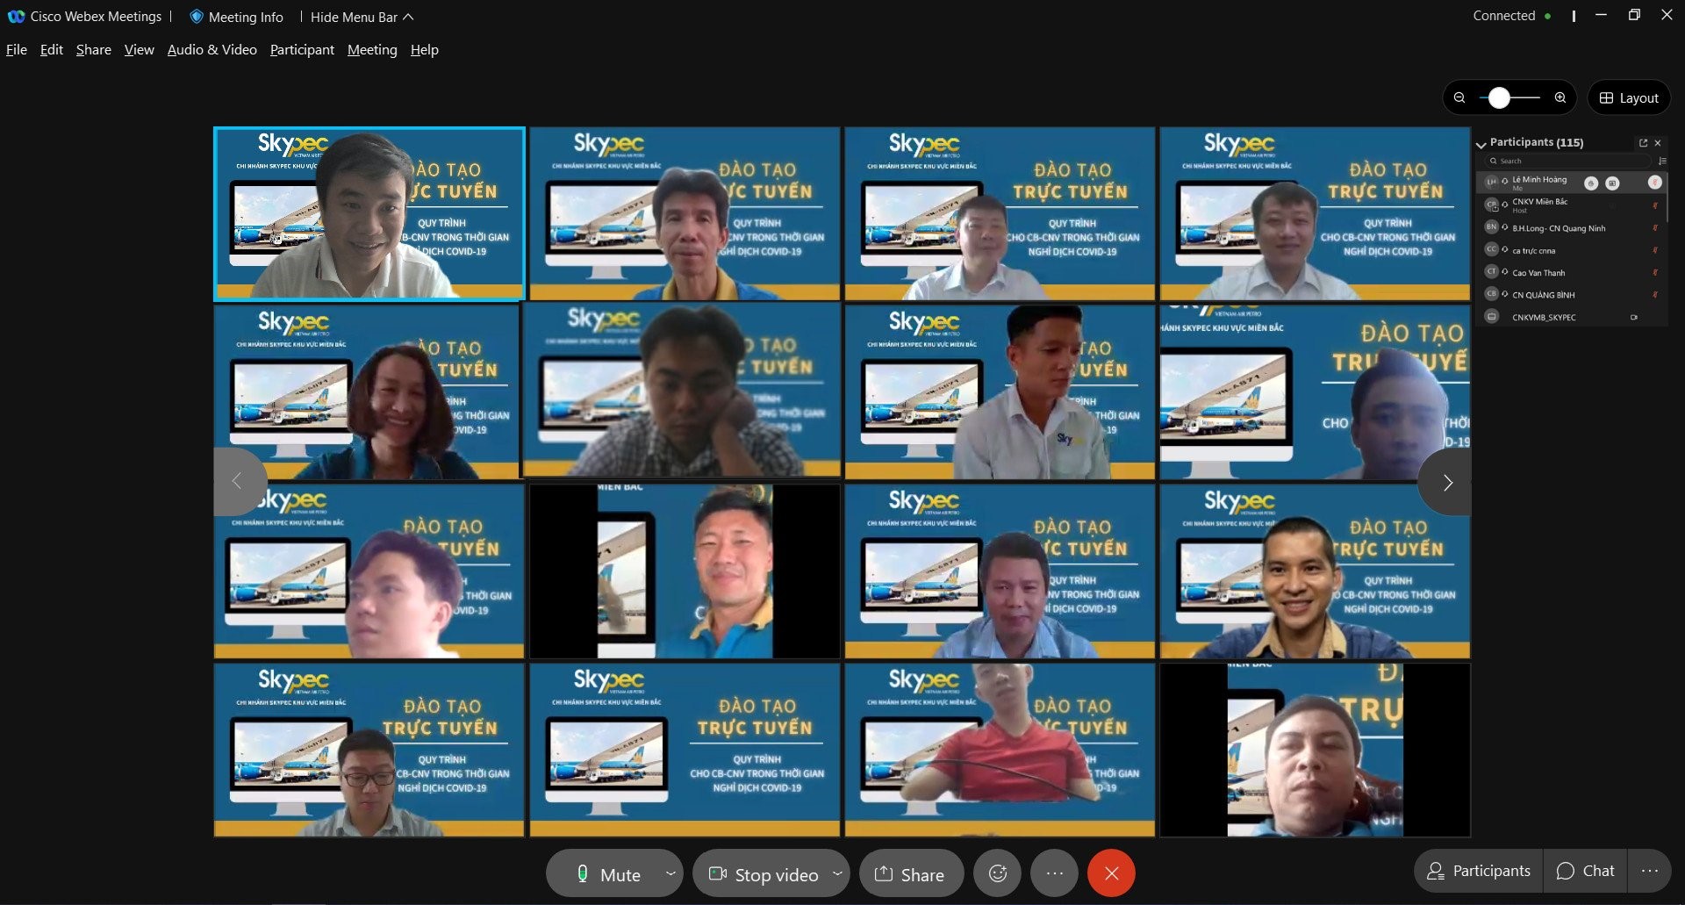The width and height of the screenshot is (1685, 905).
Task: Select participant CN QUẢNG BÌNH
Action: tap(1572, 295)
